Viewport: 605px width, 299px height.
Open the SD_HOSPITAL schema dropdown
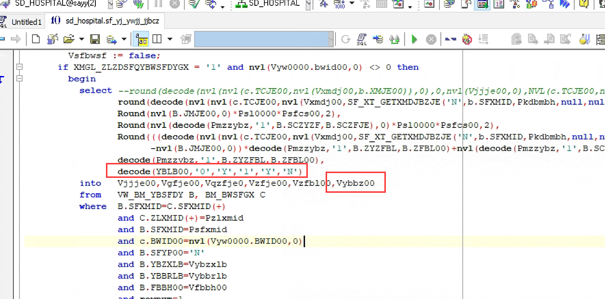308,4
